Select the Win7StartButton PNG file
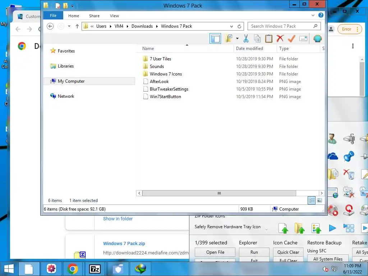The height and width of the screenshot is (276, 368). [165, 96]
